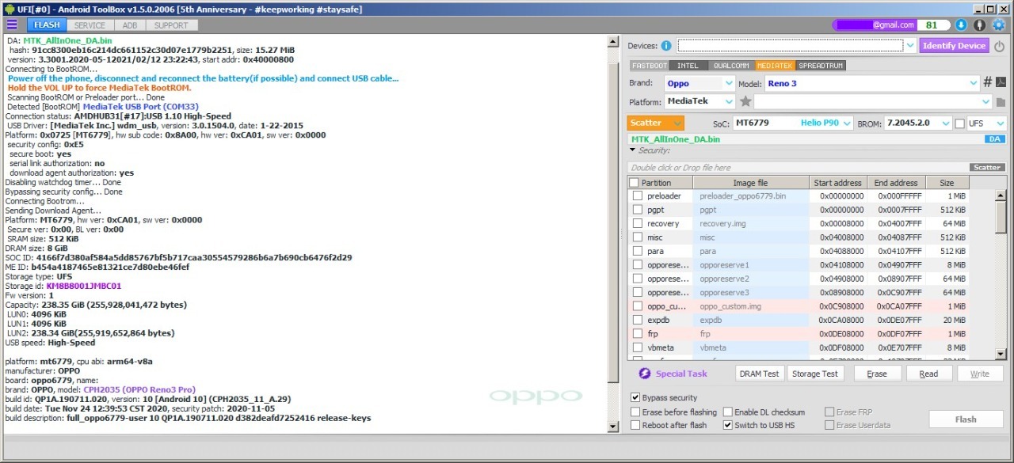Open the Special Task lightning icon
This screenshot has width=1014, height=463.
coord(644,374)
